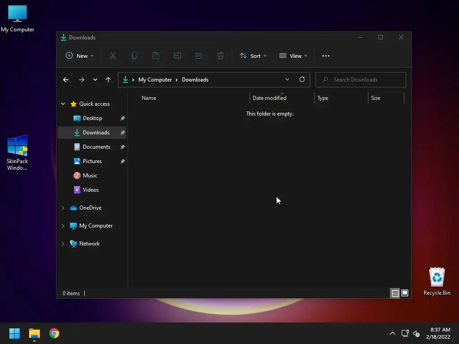Screen dimensions: 459x344
Task: Click My Computer in address path
Action: 155,80
